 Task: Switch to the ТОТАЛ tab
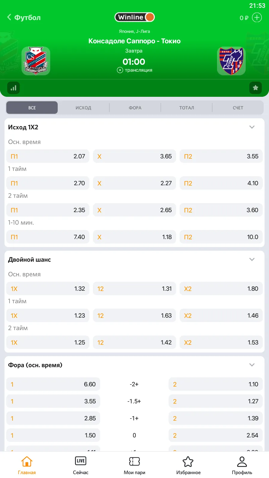click(187, 108)
